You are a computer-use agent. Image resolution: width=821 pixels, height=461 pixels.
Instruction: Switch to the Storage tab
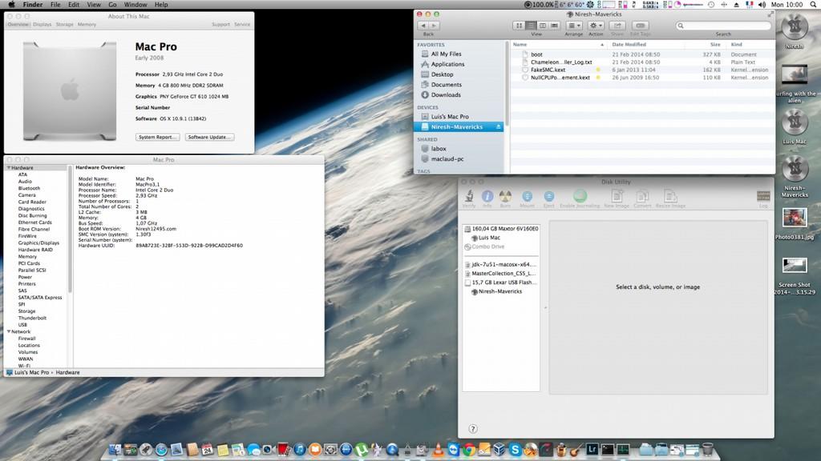tap(64, 25)
